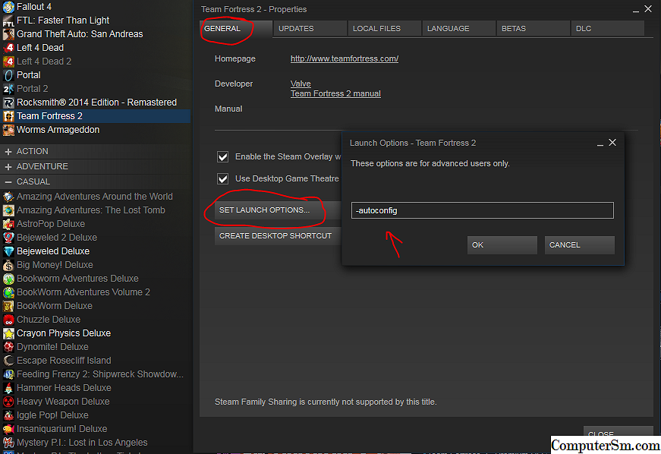Click the Big Money! Deluxe icon
The height and width of the screenshot is (454, 661).
point(8,265)
